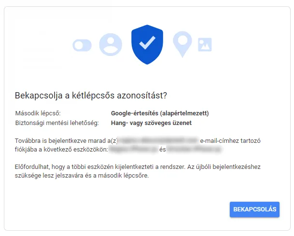Click Hang- vagy szöveges üzenet text
The height and width of the screenshot is (236, 294).
click(x=151, y=123)
